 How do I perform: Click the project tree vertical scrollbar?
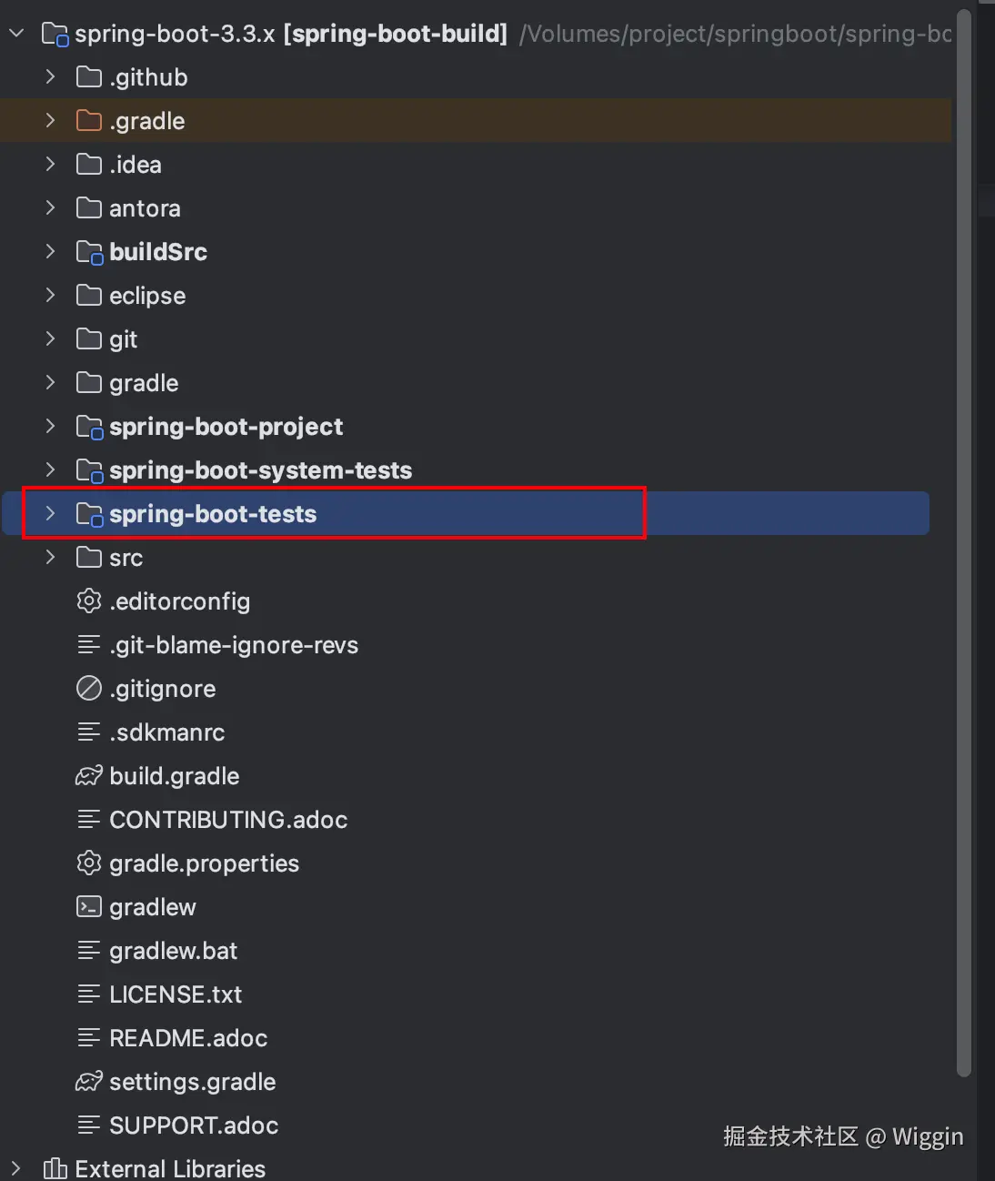point(964,546)
